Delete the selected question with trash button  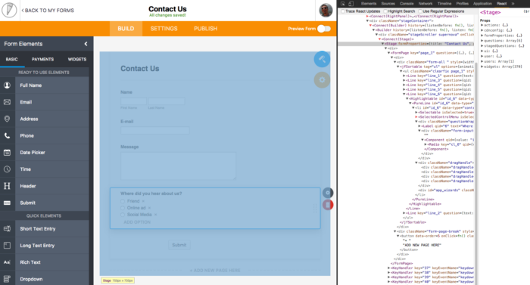tap(328, 205)
